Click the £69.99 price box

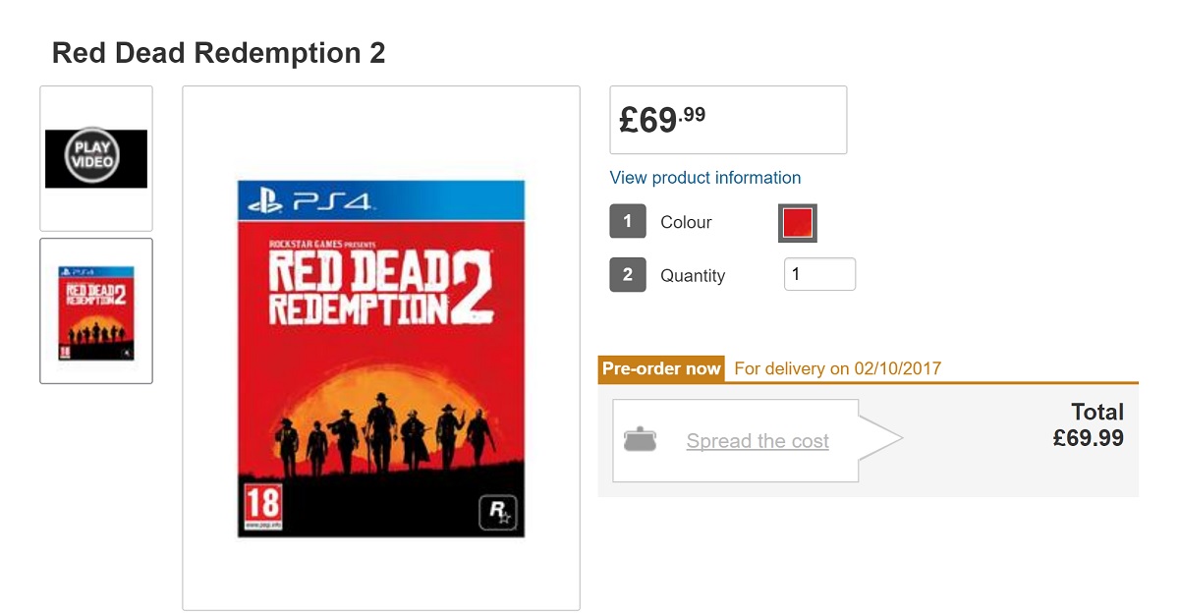pos(728,120)
